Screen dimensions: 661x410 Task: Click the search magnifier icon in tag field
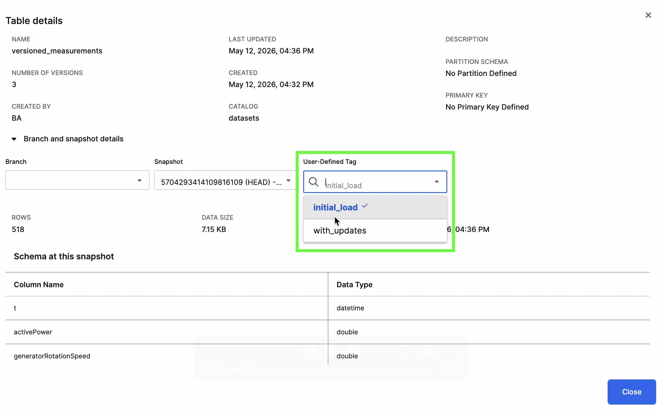point(314,181)
